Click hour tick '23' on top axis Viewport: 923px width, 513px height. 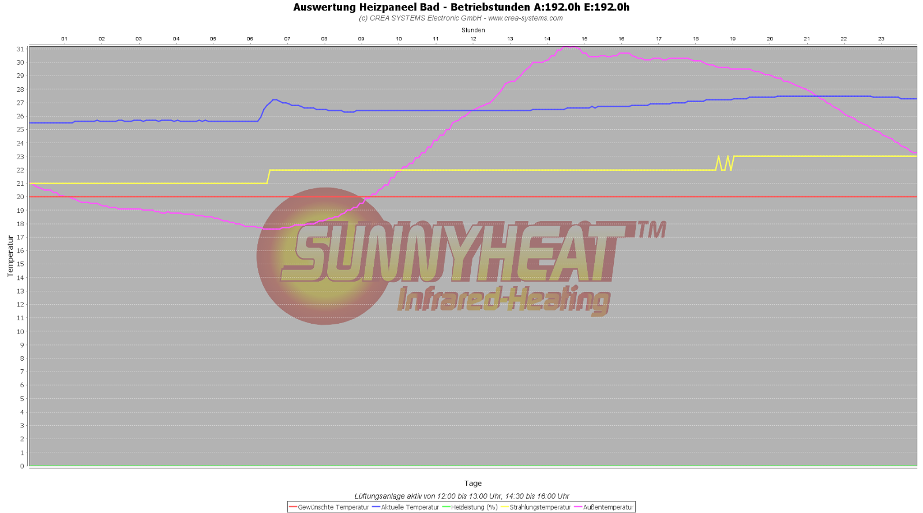[x=881, y=39]
